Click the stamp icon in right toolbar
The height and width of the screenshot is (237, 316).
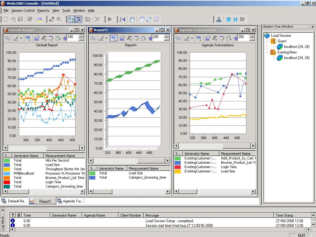(219, 19)
